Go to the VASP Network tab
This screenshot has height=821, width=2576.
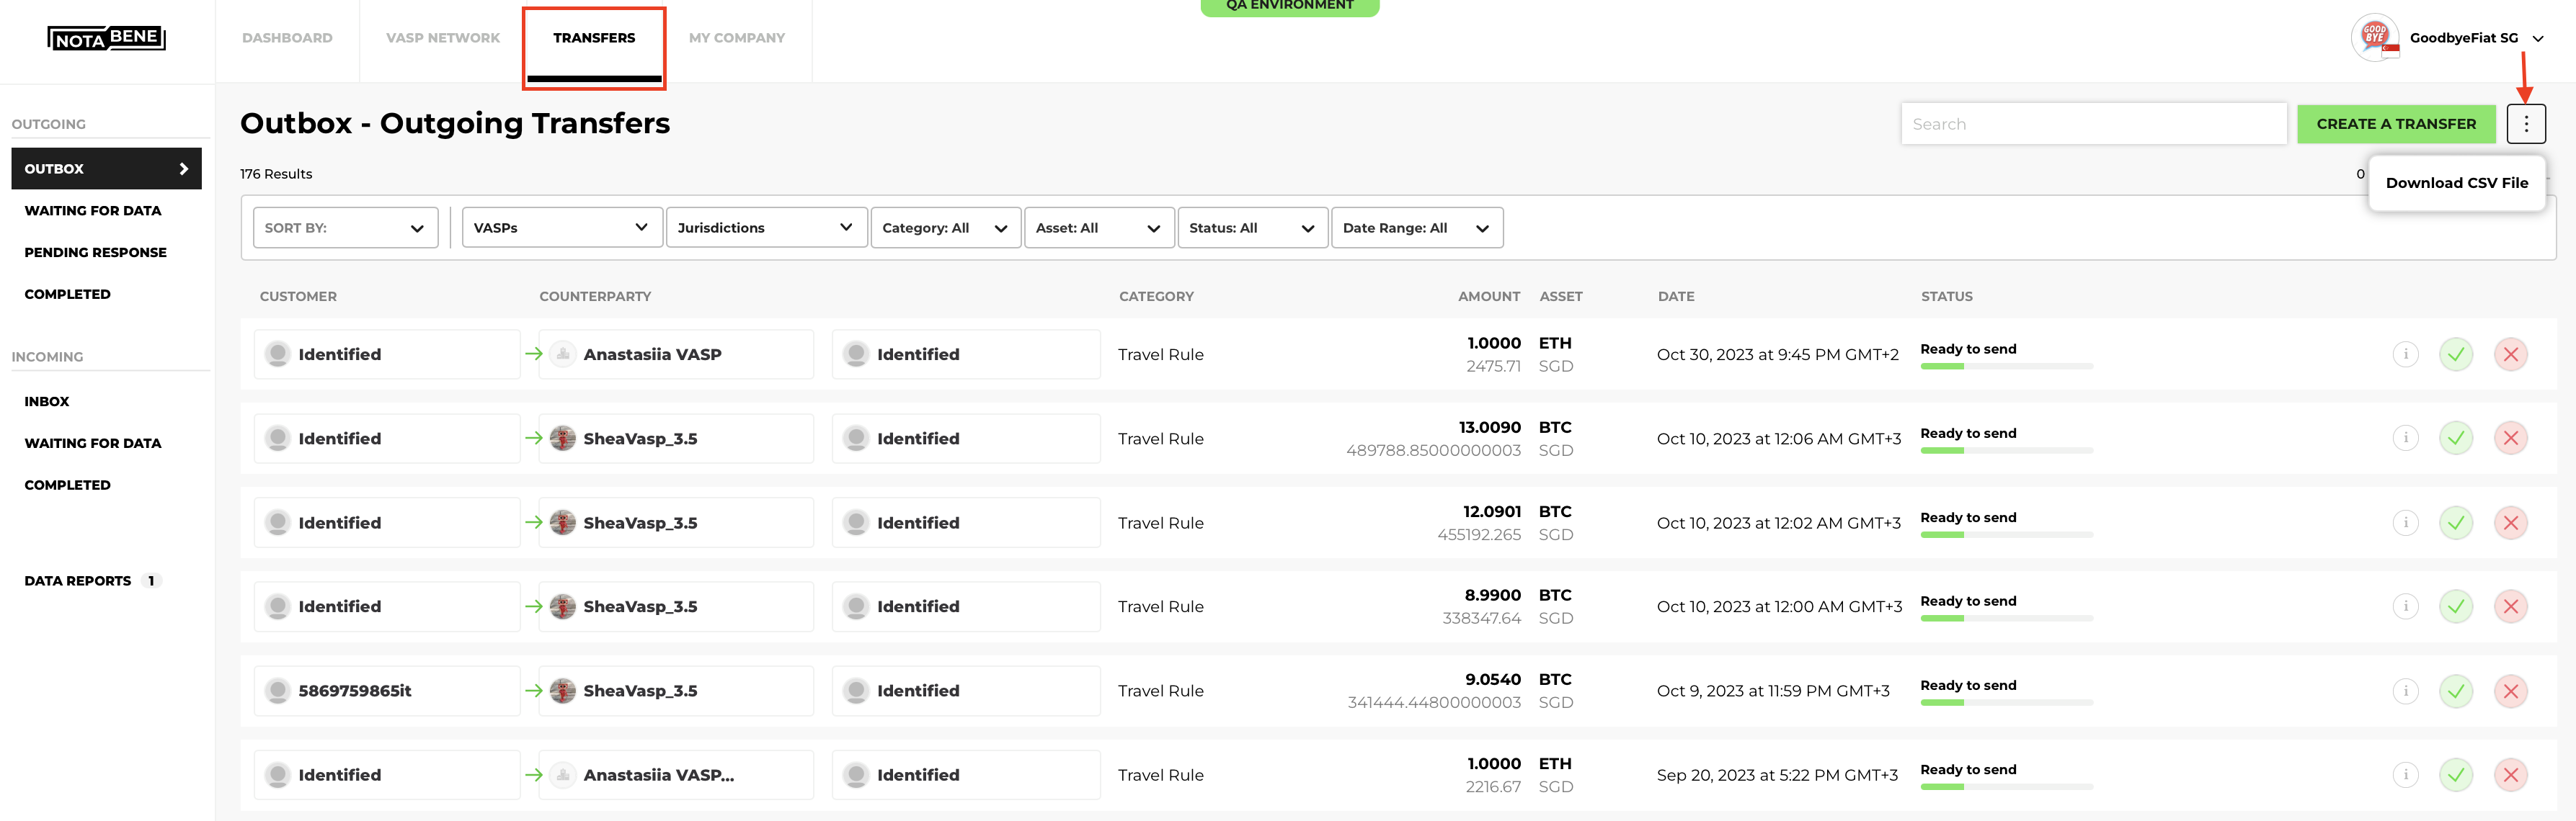pos(443,38)
